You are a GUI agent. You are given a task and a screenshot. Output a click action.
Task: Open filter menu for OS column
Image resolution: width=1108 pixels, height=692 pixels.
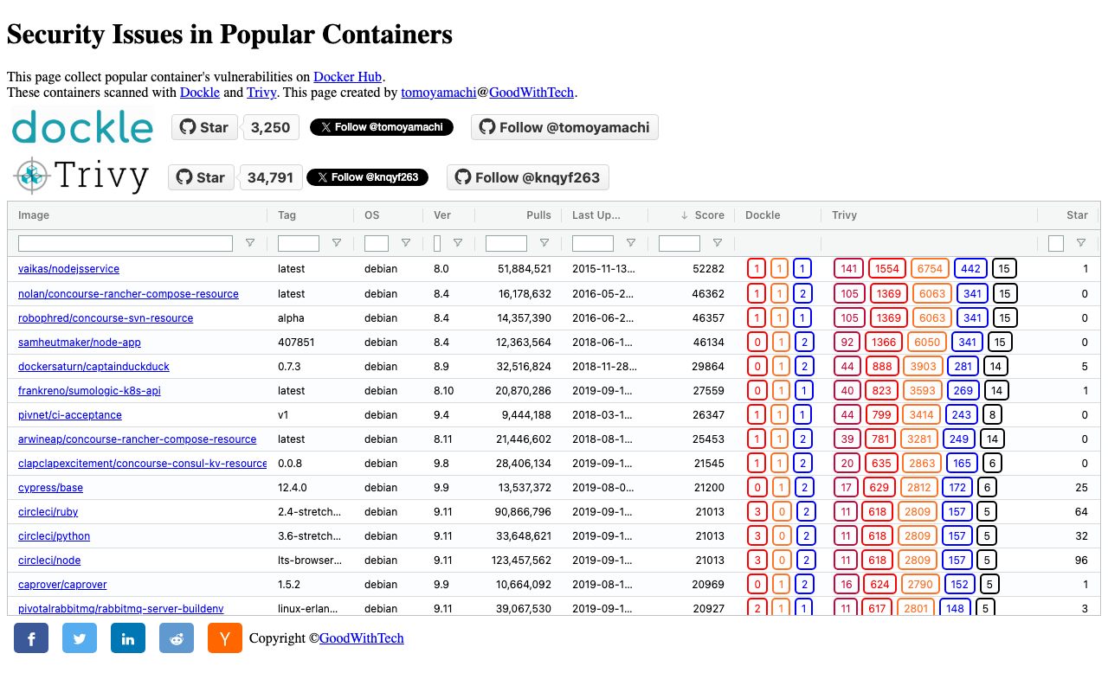tap(406, 243)
